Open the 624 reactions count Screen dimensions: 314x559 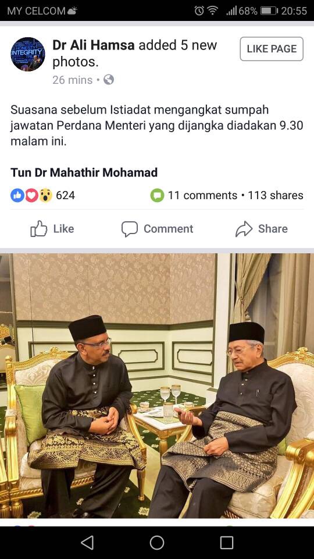click(66, 196)
